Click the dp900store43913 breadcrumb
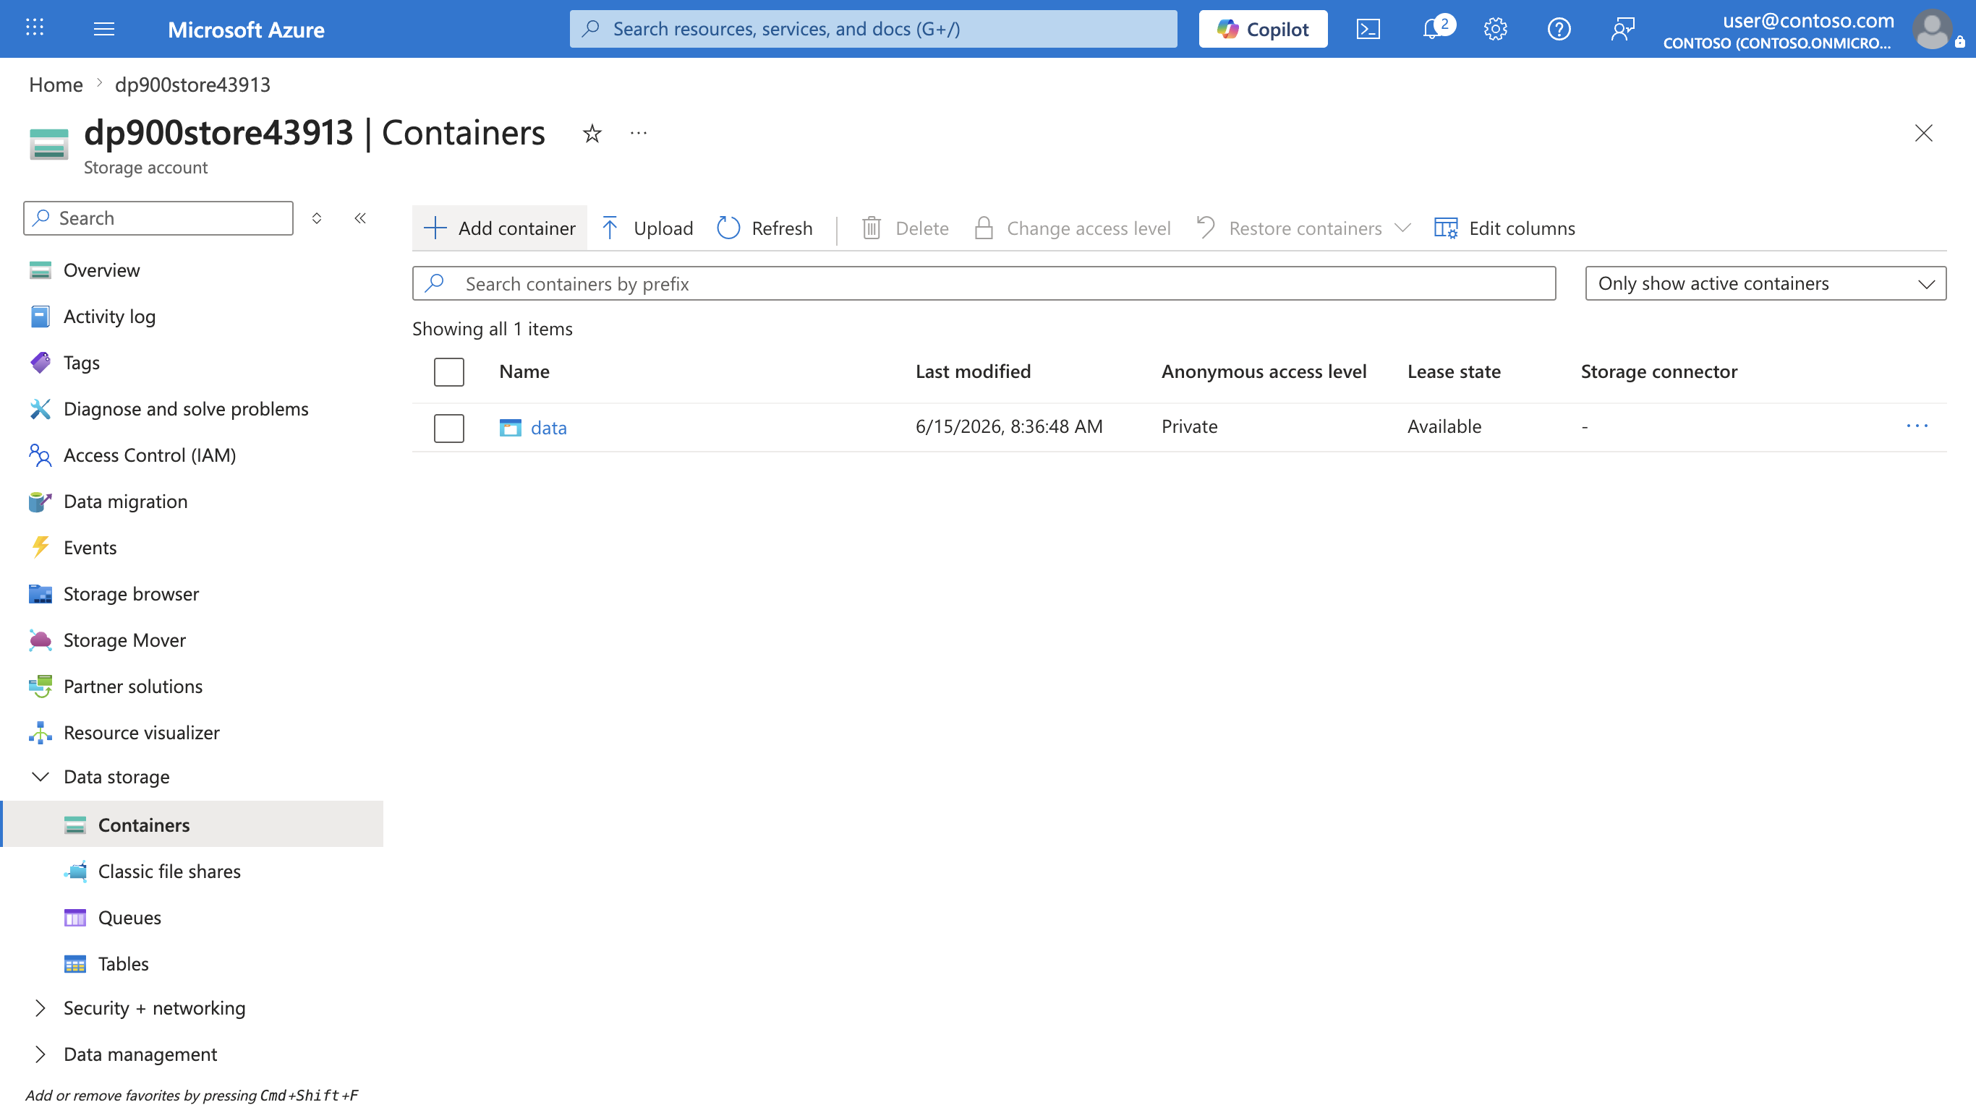 pyautogui.click(x=192, y=85)
